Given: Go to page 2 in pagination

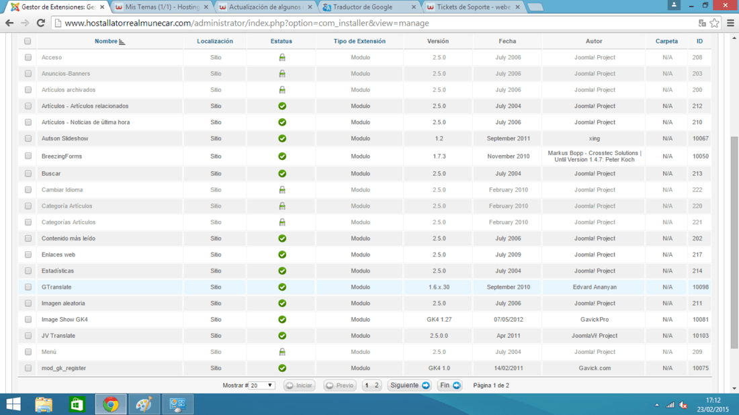Looking at the screenshot, I should pyautogui.click(x=377, y=385).
